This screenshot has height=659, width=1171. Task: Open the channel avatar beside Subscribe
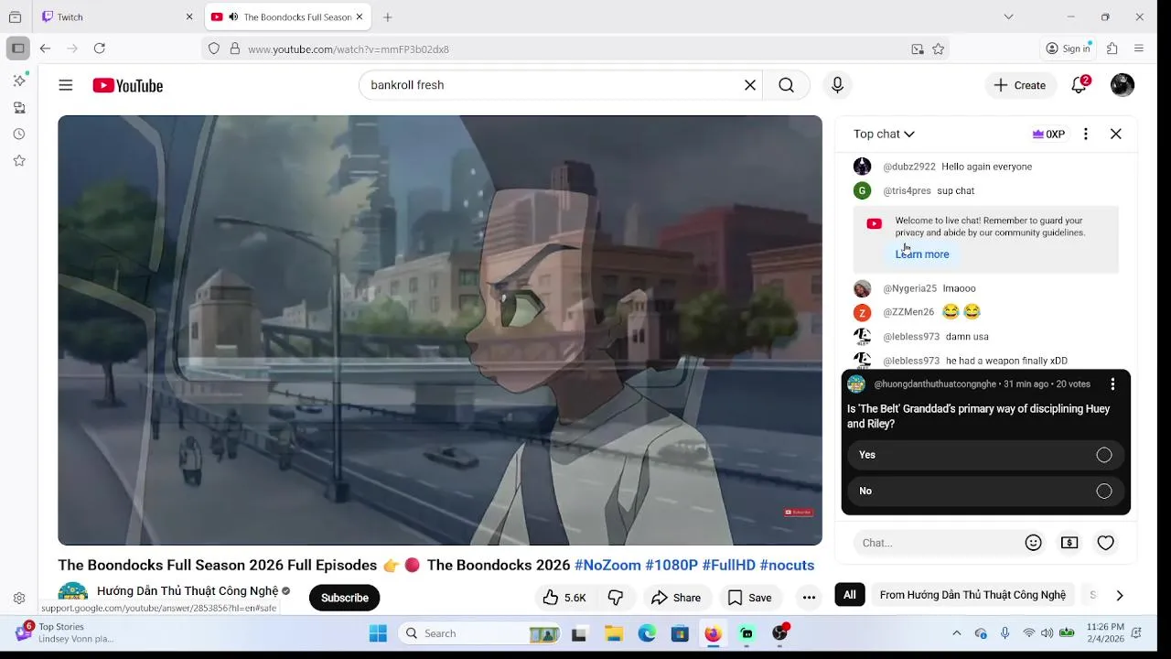pos(73,596)
